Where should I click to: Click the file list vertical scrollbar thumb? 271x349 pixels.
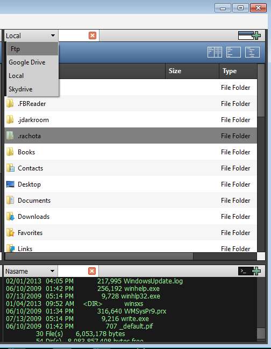[x=261, y=90]
